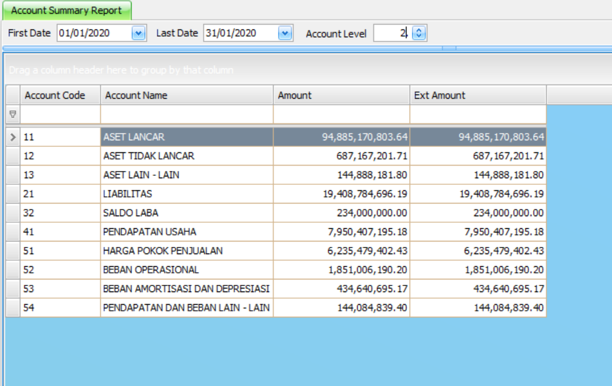Click Amount cell 19,408,784,696.19
This screenshot has width=612, height=386.
[341, 194]
